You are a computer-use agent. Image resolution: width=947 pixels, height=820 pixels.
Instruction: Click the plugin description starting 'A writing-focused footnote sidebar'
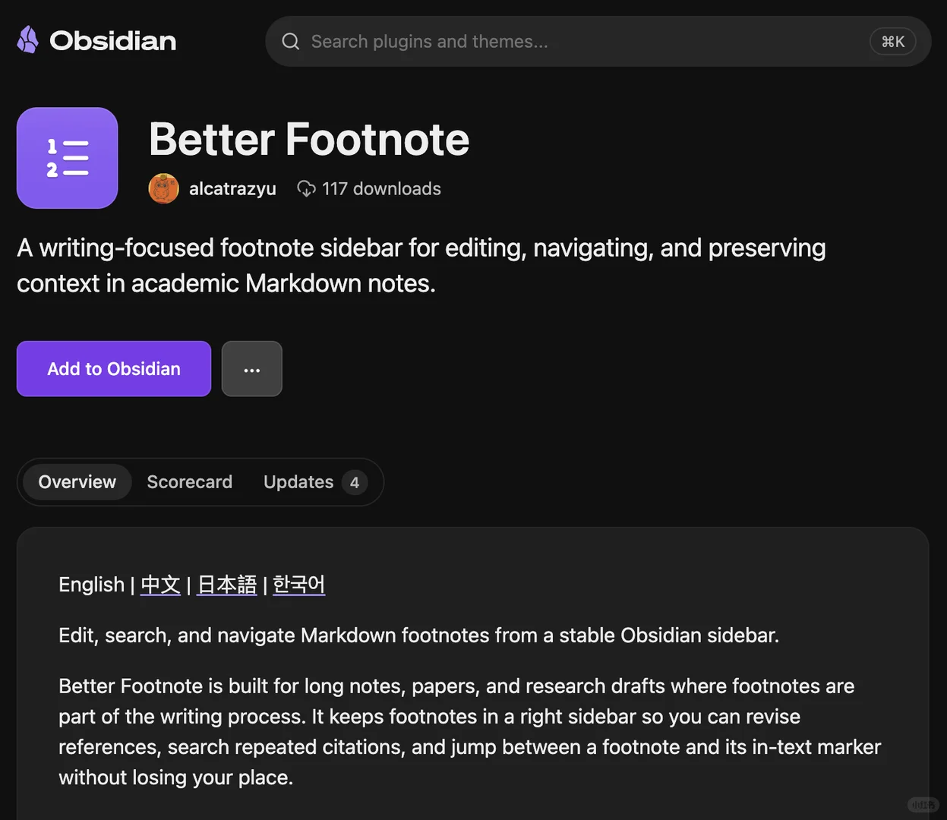click(x=421, y=266)
